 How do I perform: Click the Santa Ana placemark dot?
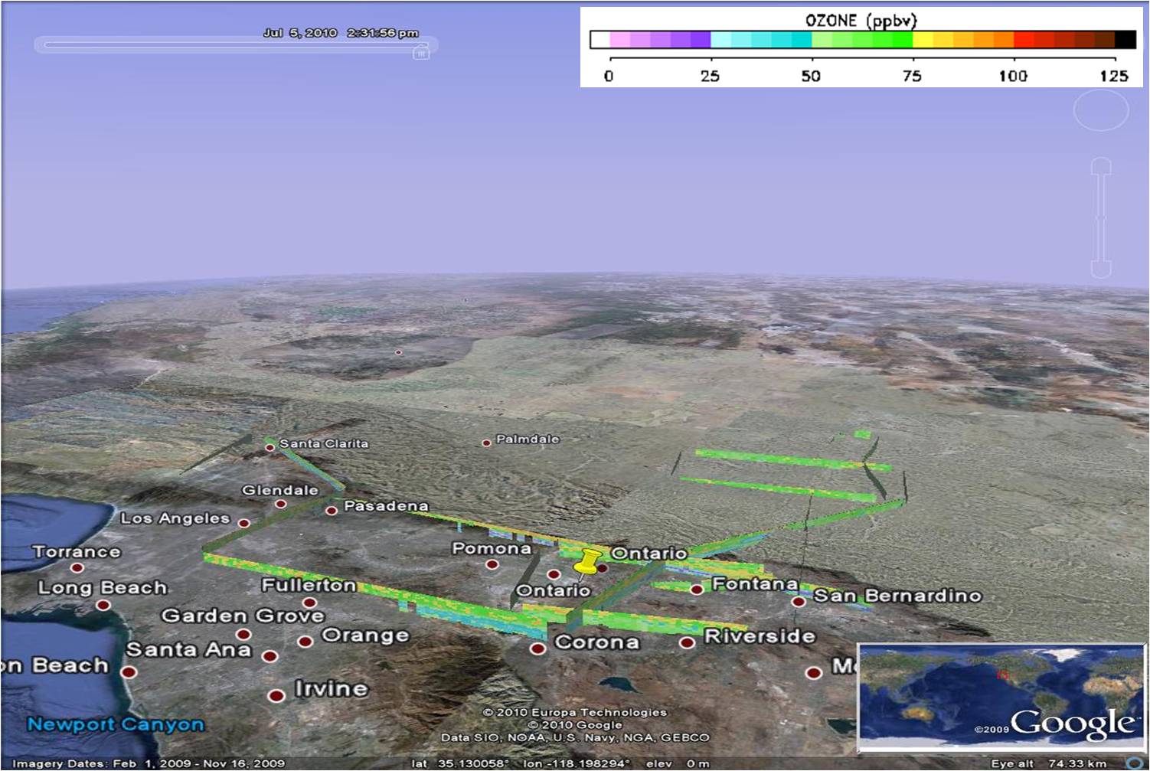[270, 656]
